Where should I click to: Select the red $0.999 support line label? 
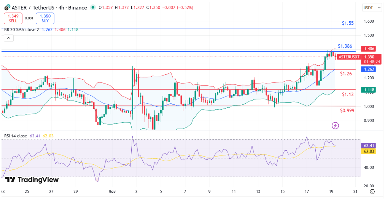point(347,110)
